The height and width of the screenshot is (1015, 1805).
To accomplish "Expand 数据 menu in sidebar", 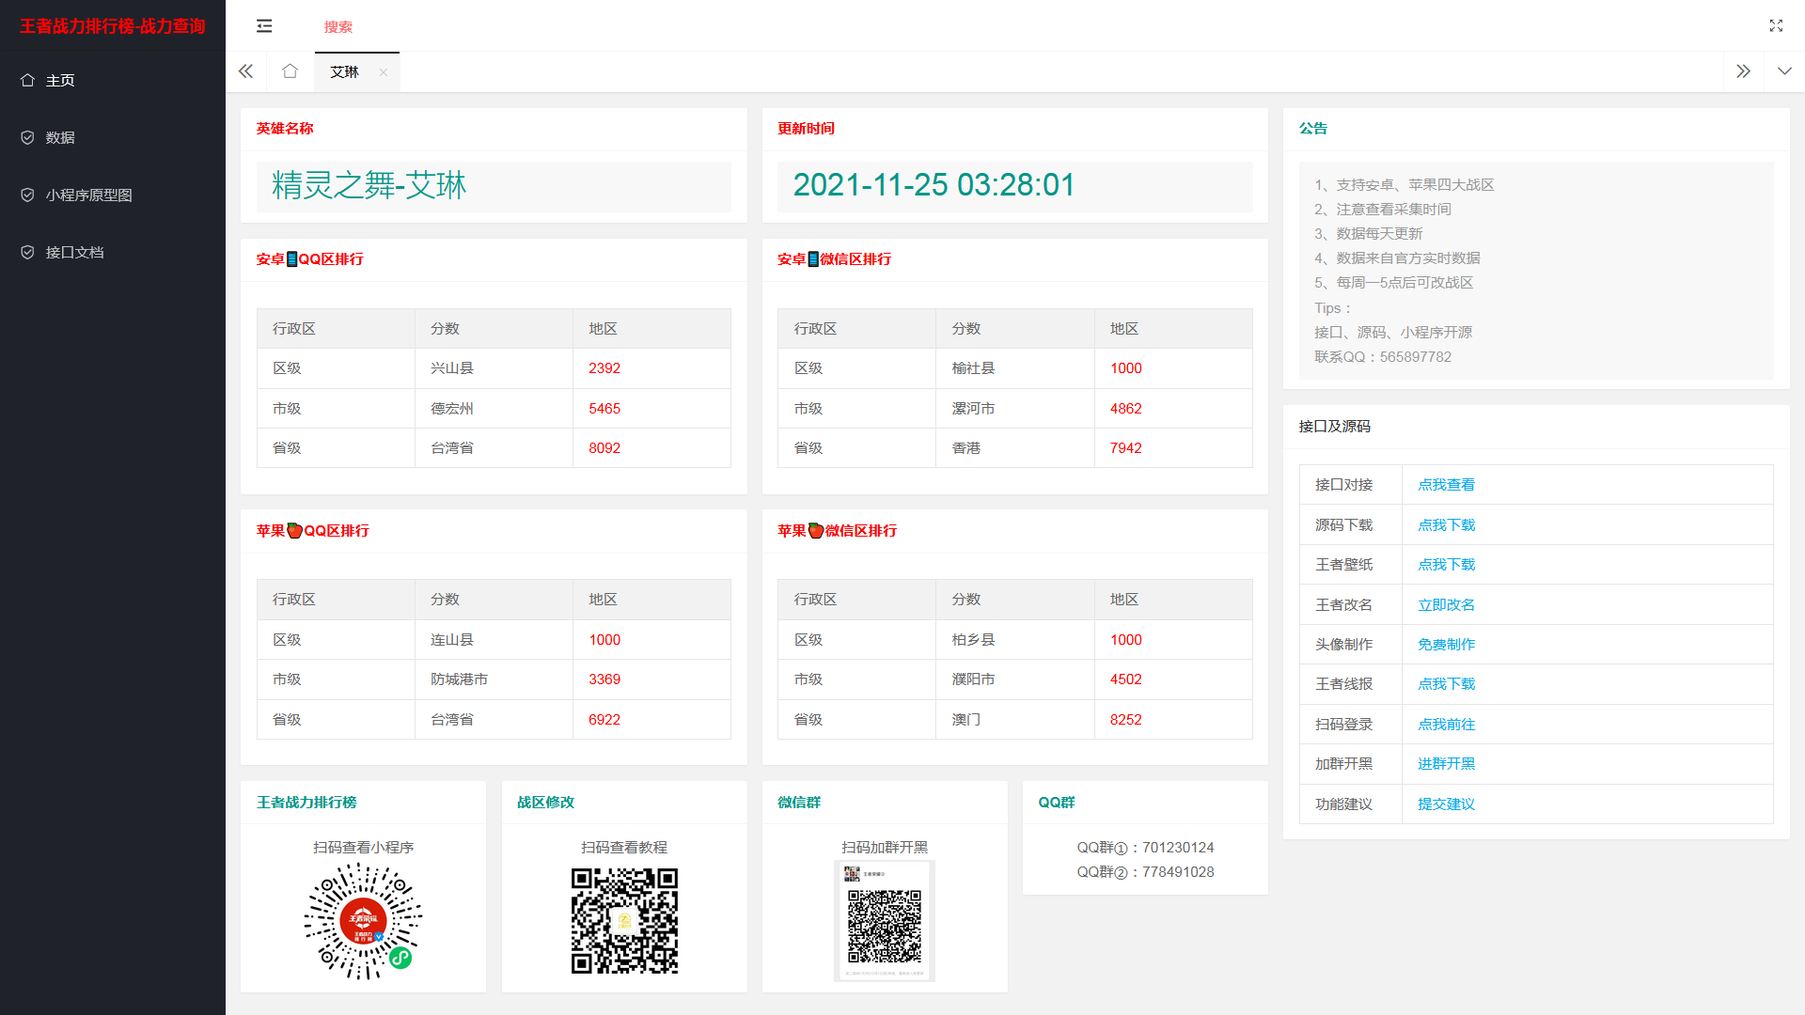I will 60,138.
